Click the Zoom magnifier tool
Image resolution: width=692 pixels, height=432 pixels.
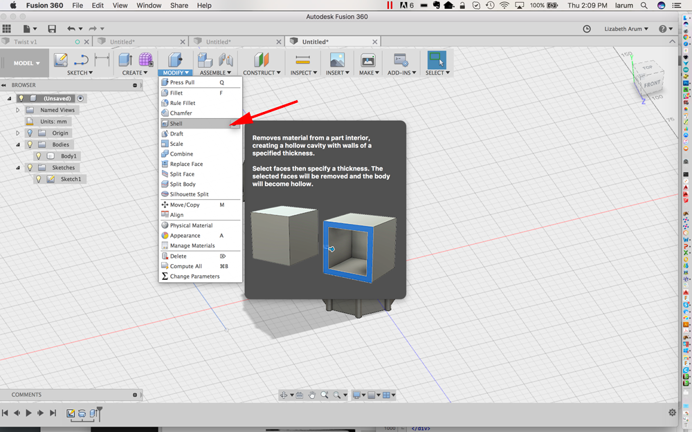(325, 395)
